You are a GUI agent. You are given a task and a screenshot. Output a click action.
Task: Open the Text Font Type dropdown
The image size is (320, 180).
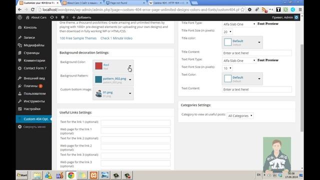coord(239,60)
